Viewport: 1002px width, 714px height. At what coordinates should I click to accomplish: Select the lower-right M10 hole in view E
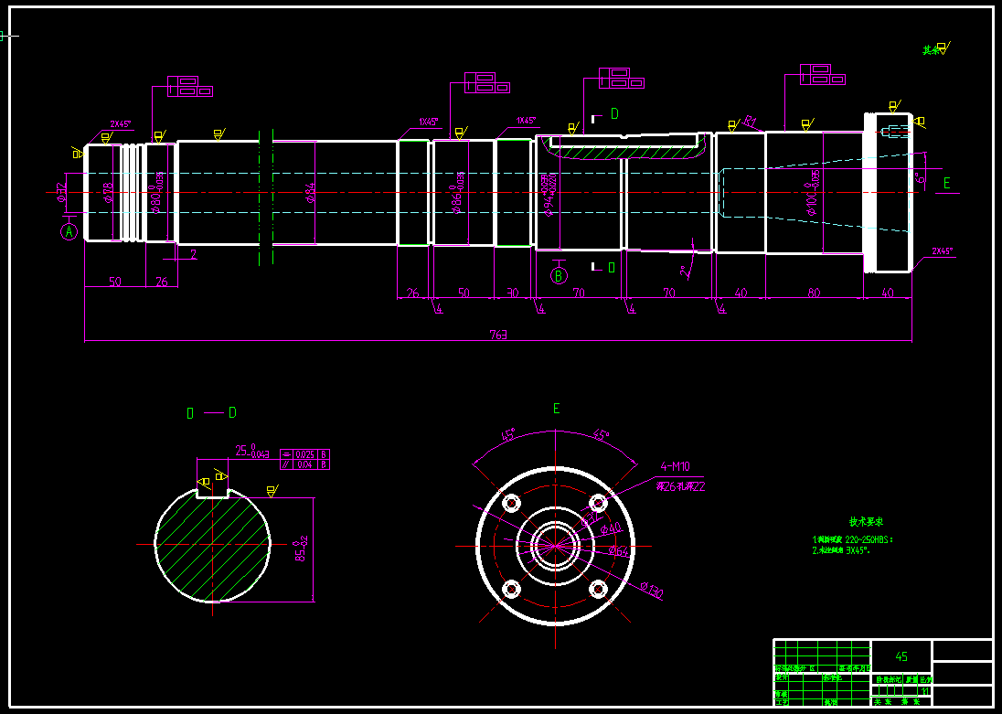click(x=598, y=588)
